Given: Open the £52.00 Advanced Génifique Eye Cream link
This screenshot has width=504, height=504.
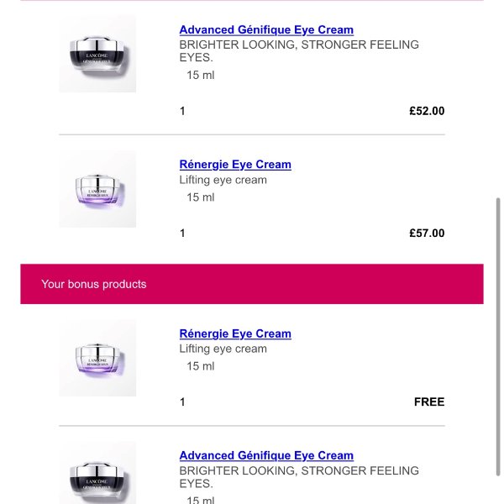Looking at the screenshot, I should pyautogui.click(x=266, y=30).
